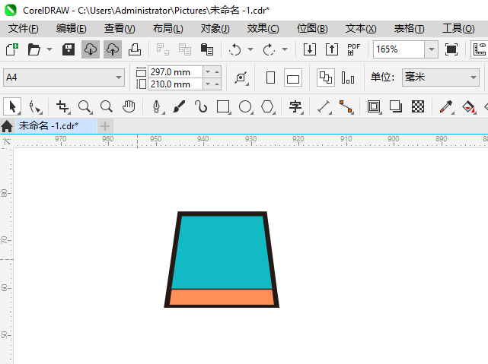Select the Ellipse tool
Screen dimensions: 488x364
pos(246,107)
